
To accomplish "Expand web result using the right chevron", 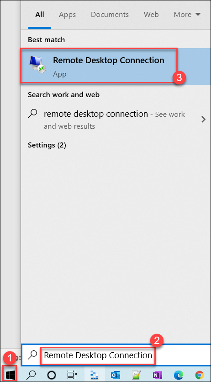I will 204,119.
